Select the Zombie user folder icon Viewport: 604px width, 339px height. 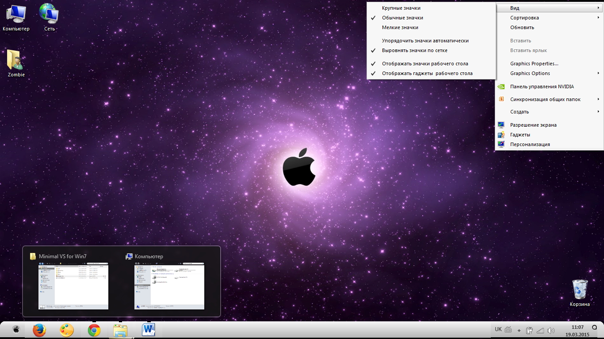[x=16, y=64]
